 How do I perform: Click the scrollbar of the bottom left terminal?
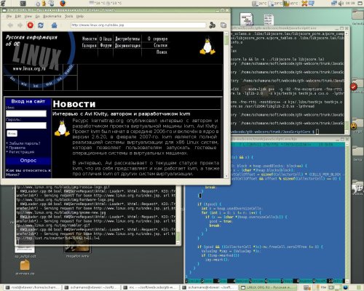(178, 215)
